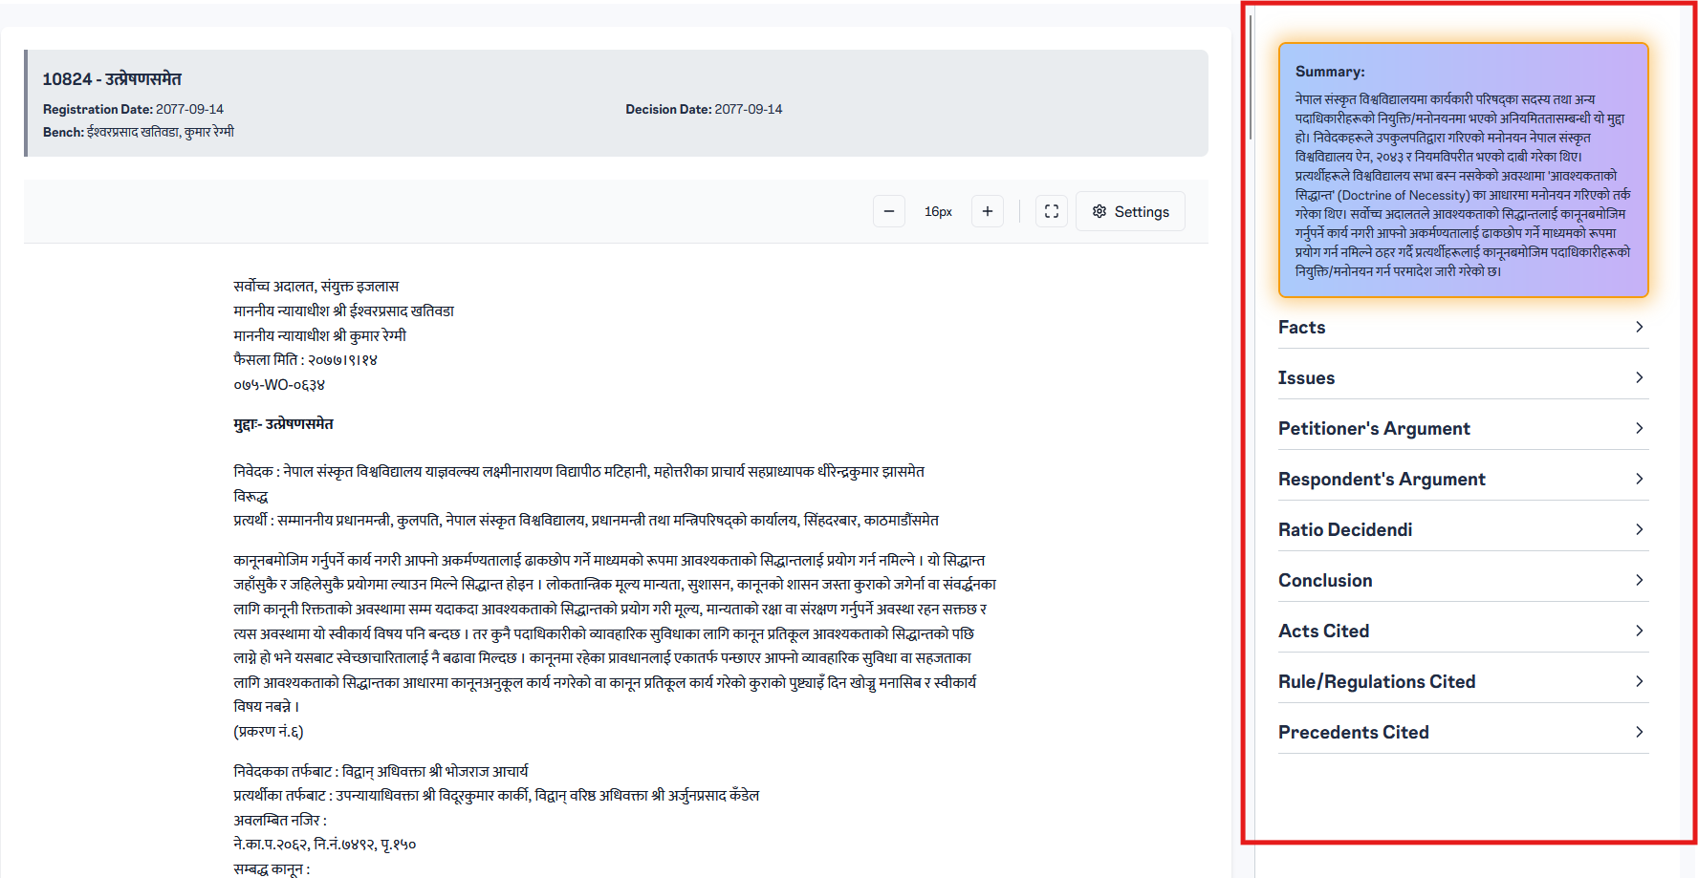Expand Respondent's Argument section
Viewport: 1698px width, 878px height.
pyautogui.click(x=1382, y=480)
